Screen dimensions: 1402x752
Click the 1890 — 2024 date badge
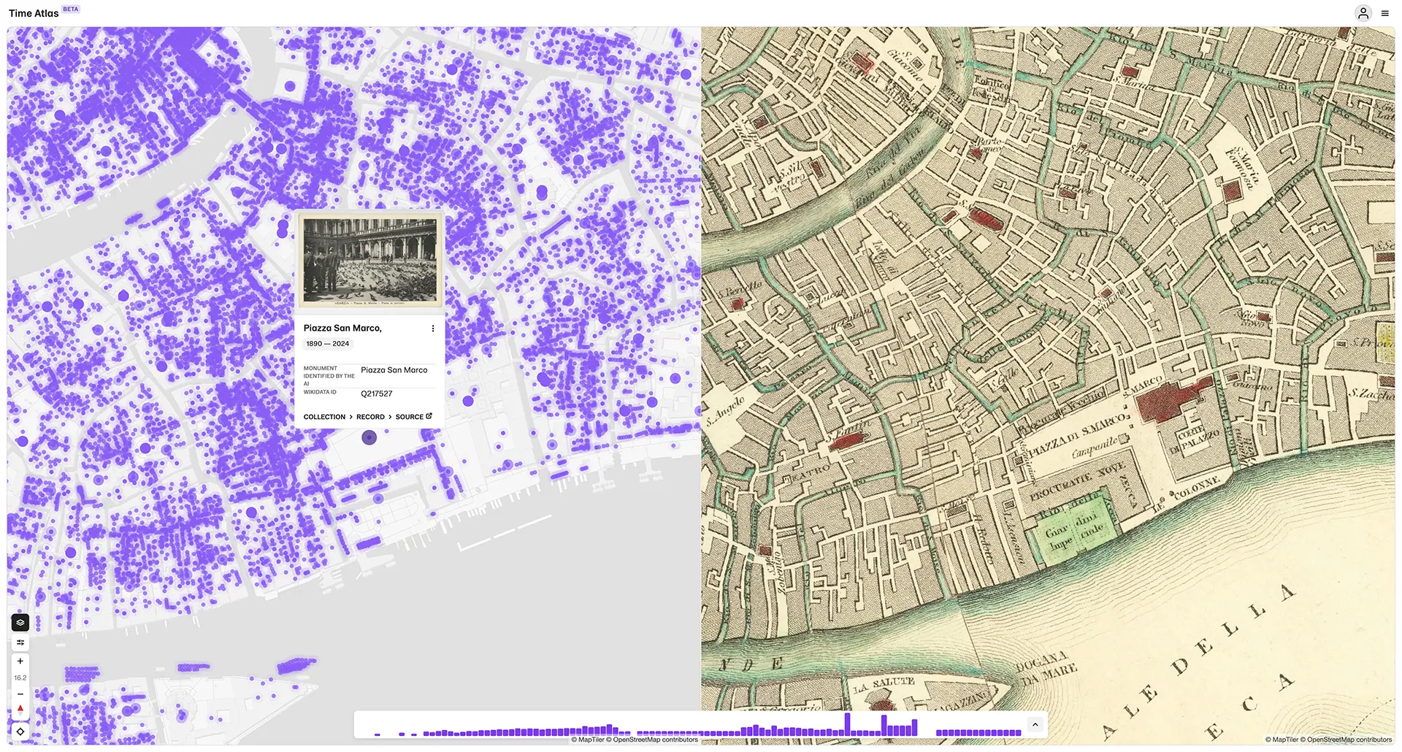[328, 344]
